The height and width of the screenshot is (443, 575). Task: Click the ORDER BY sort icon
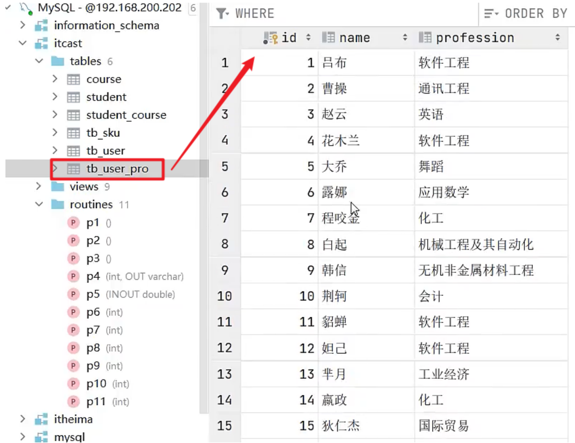[x=491, y=14]
